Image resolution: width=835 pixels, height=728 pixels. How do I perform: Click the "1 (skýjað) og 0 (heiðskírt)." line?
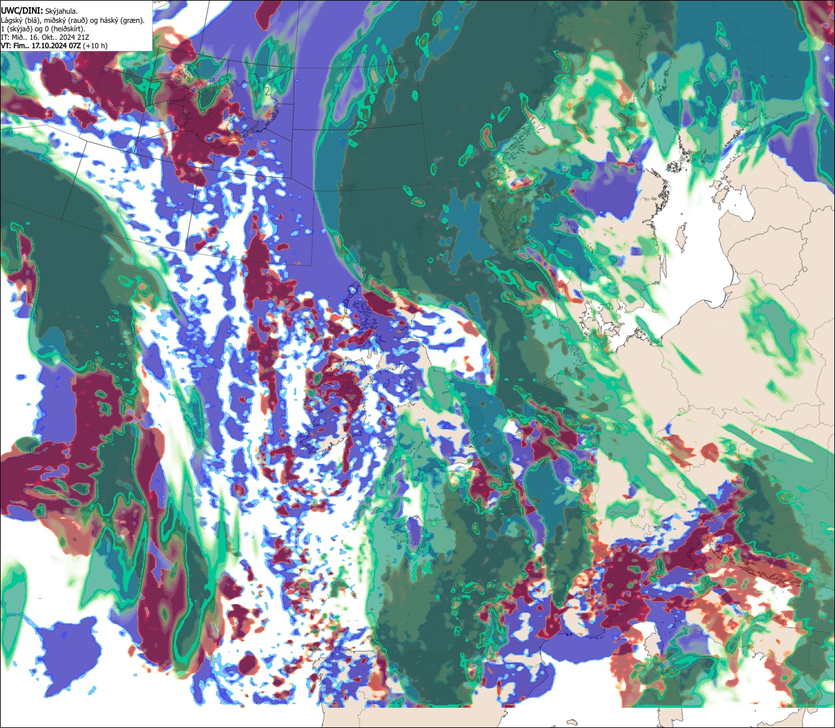click(x=43, y=29)
